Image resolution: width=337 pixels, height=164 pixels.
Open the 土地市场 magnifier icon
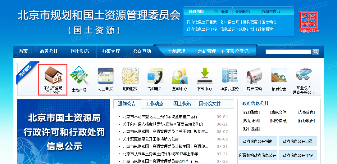click(x=79, y=76)
